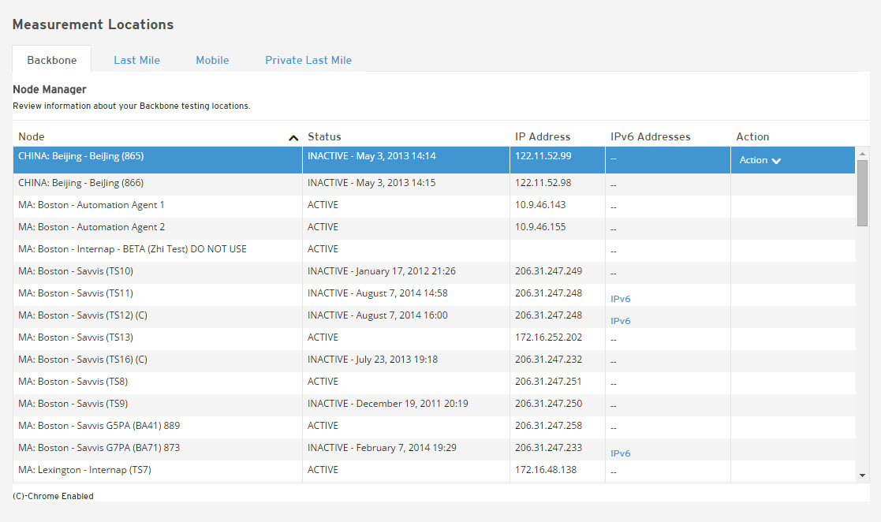Go to the Private Last Mile tab
Screen dimensions: 881x522
click(x=308, y=60)
